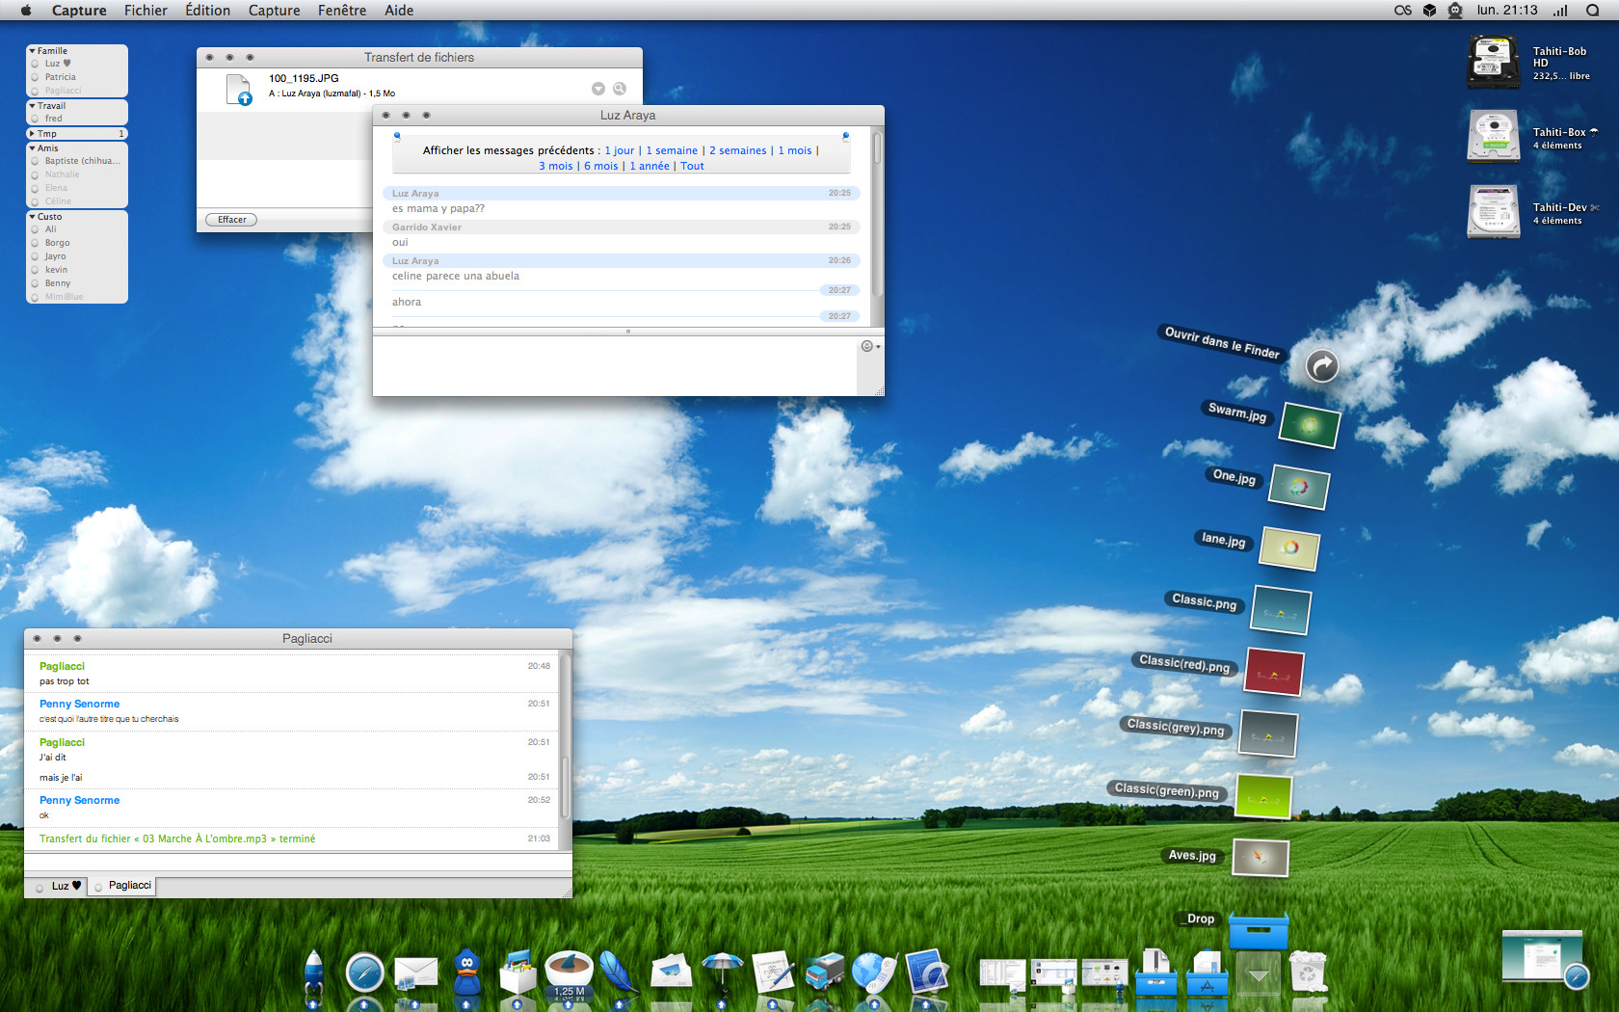Show previous messages from 6 mois
The image size is (1619, 1012).
601,166
